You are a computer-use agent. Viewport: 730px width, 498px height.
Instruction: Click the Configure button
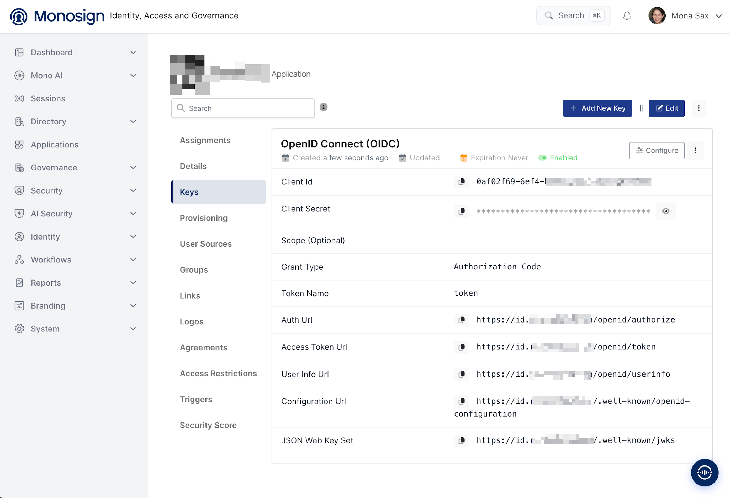pos(657,151)
